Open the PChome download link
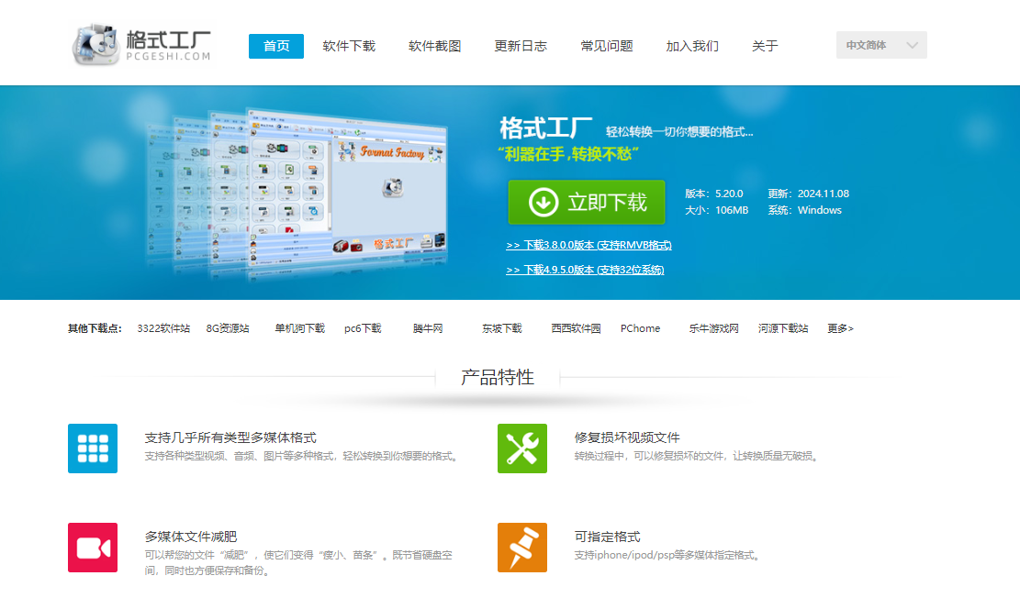This screenshot has width=1020, height=598. click(x=640, y=328)
